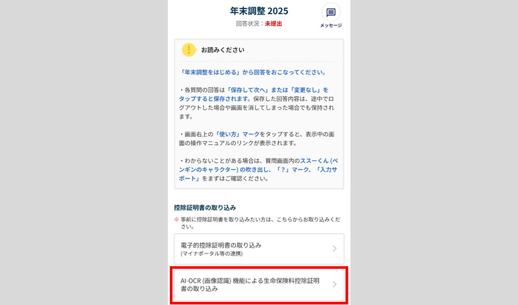The width and height of the screenshot is (518, 305).
Task: Click the red 未提出 status text
Action: pos(274,24)
